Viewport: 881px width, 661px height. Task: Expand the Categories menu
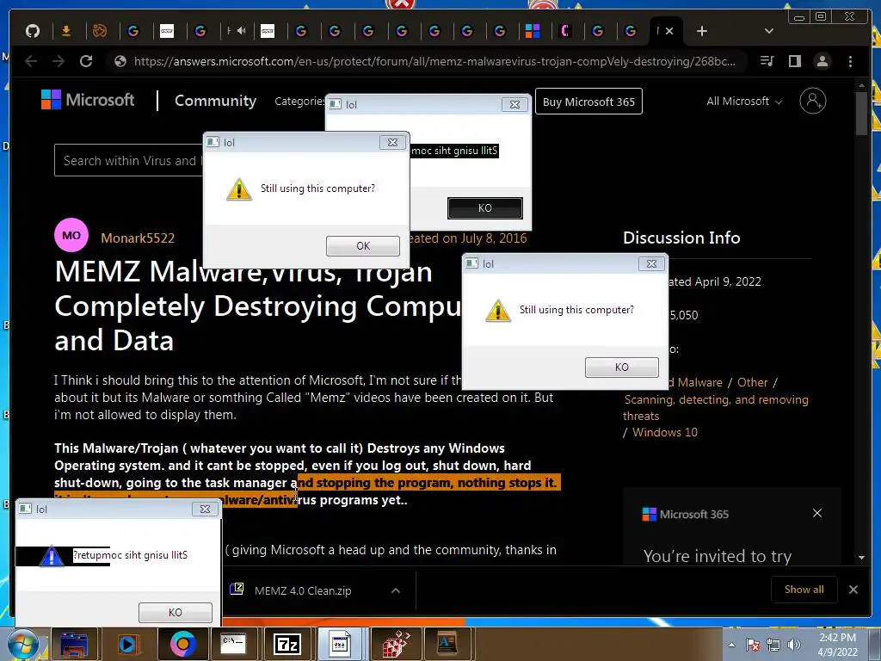click(x=299, y=102)
